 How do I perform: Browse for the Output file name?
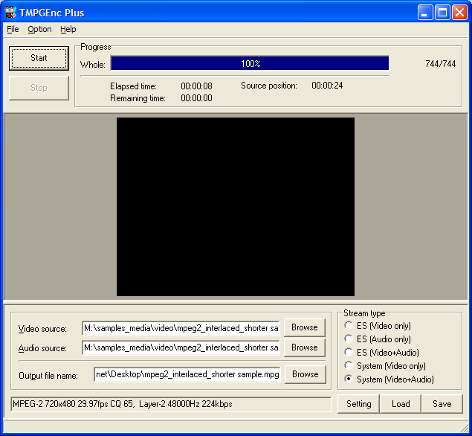(305, 374)
